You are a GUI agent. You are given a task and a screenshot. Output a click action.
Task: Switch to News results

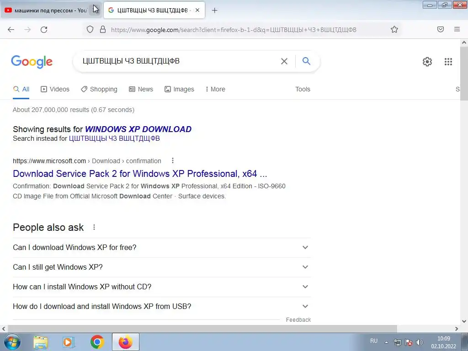pyautogui.click(x=141, y=89)
